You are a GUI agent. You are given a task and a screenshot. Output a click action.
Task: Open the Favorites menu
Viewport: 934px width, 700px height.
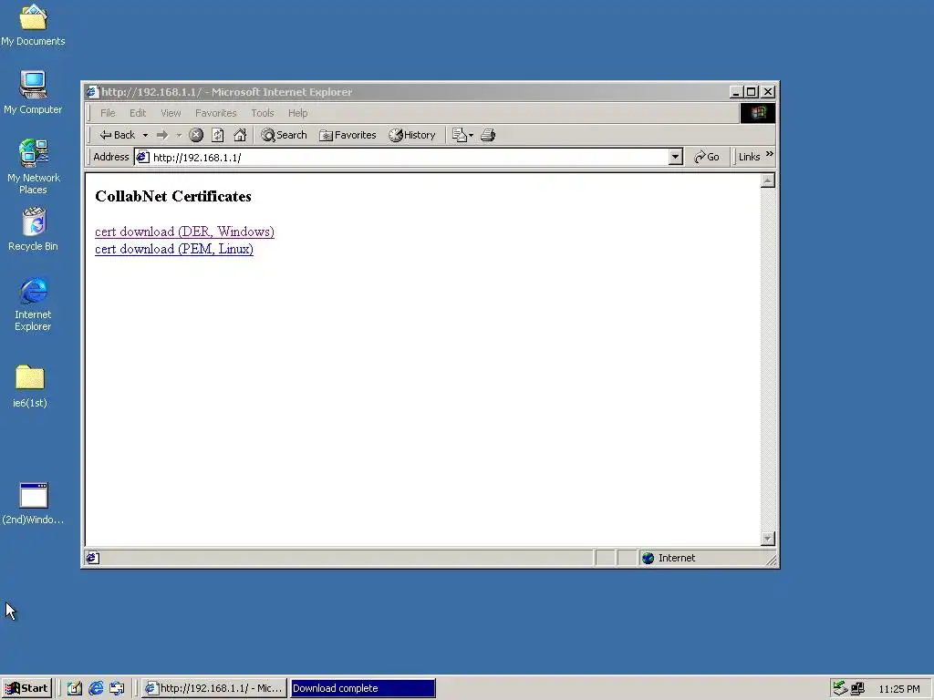(215, 113)
